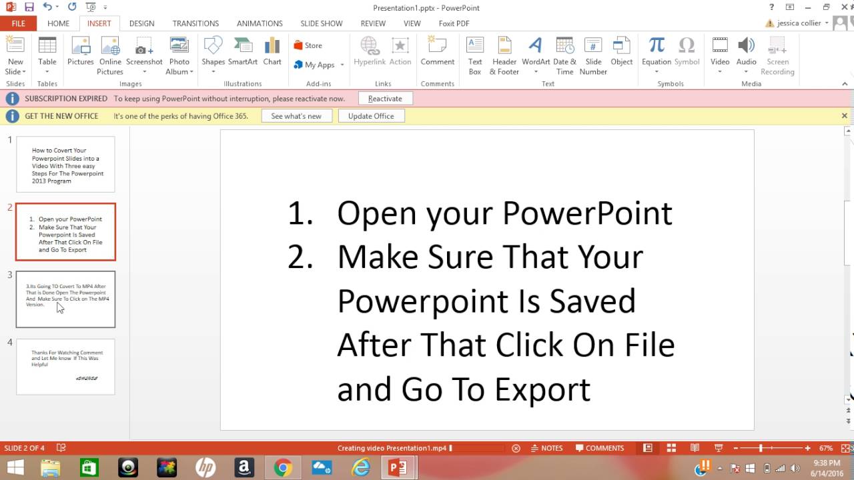Start Slide Show from the status bar

pos(719,448)
